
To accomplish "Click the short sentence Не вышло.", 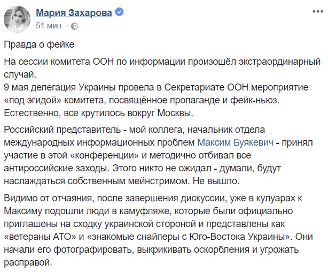I will point(216,181).
